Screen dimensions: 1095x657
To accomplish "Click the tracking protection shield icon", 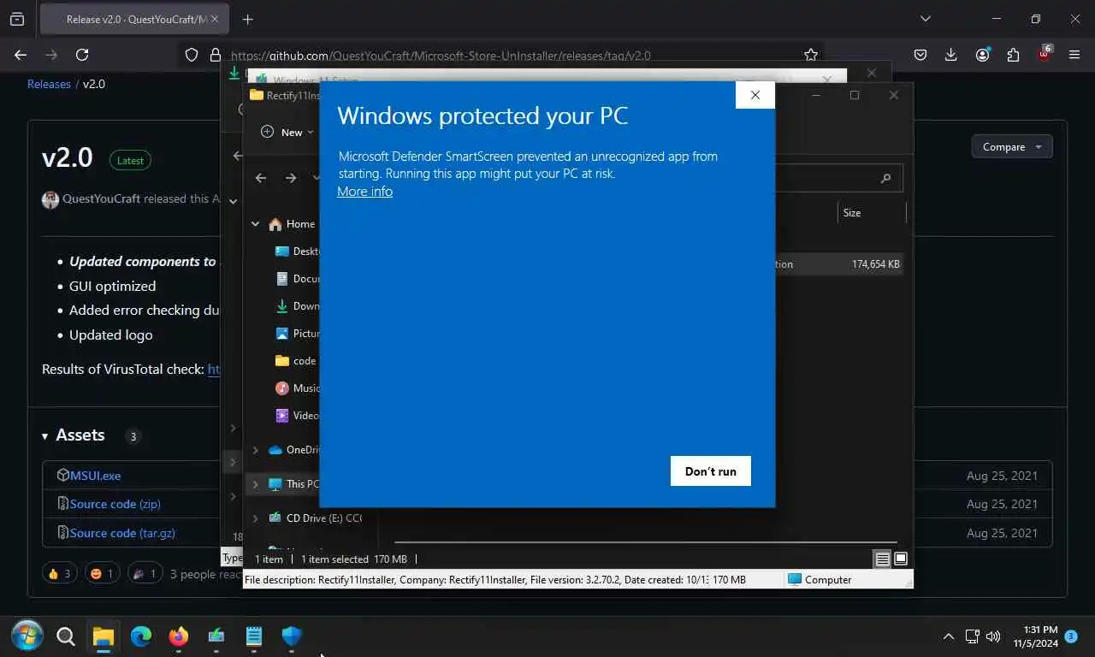I will coord(192,55).
